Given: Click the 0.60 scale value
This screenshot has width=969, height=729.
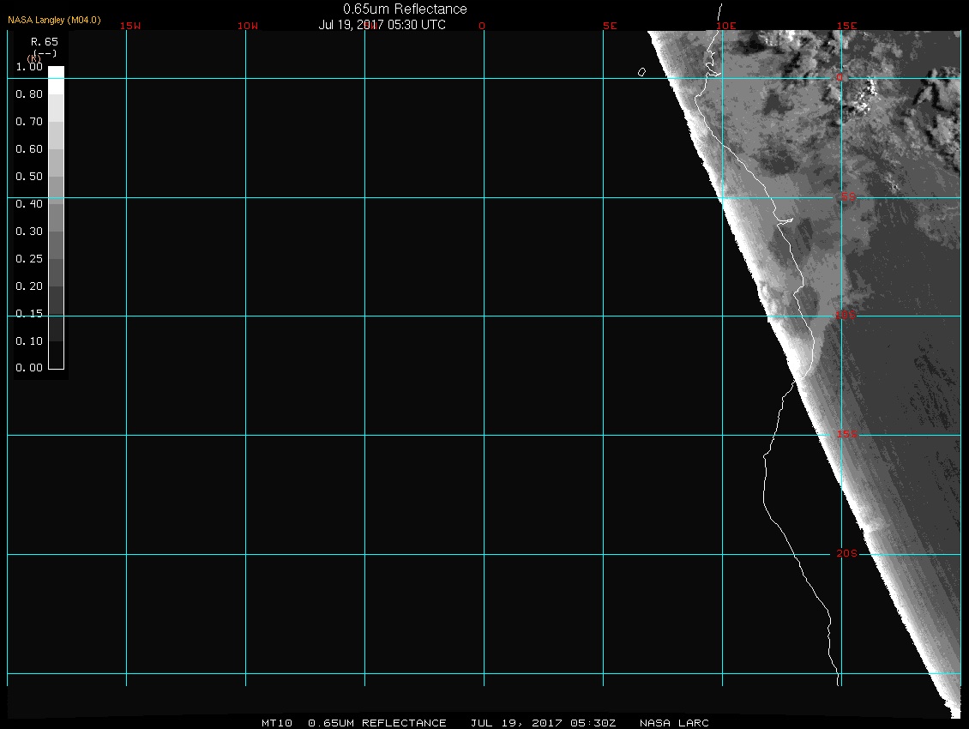Looking at the screenshot, I should pos(29,149).
